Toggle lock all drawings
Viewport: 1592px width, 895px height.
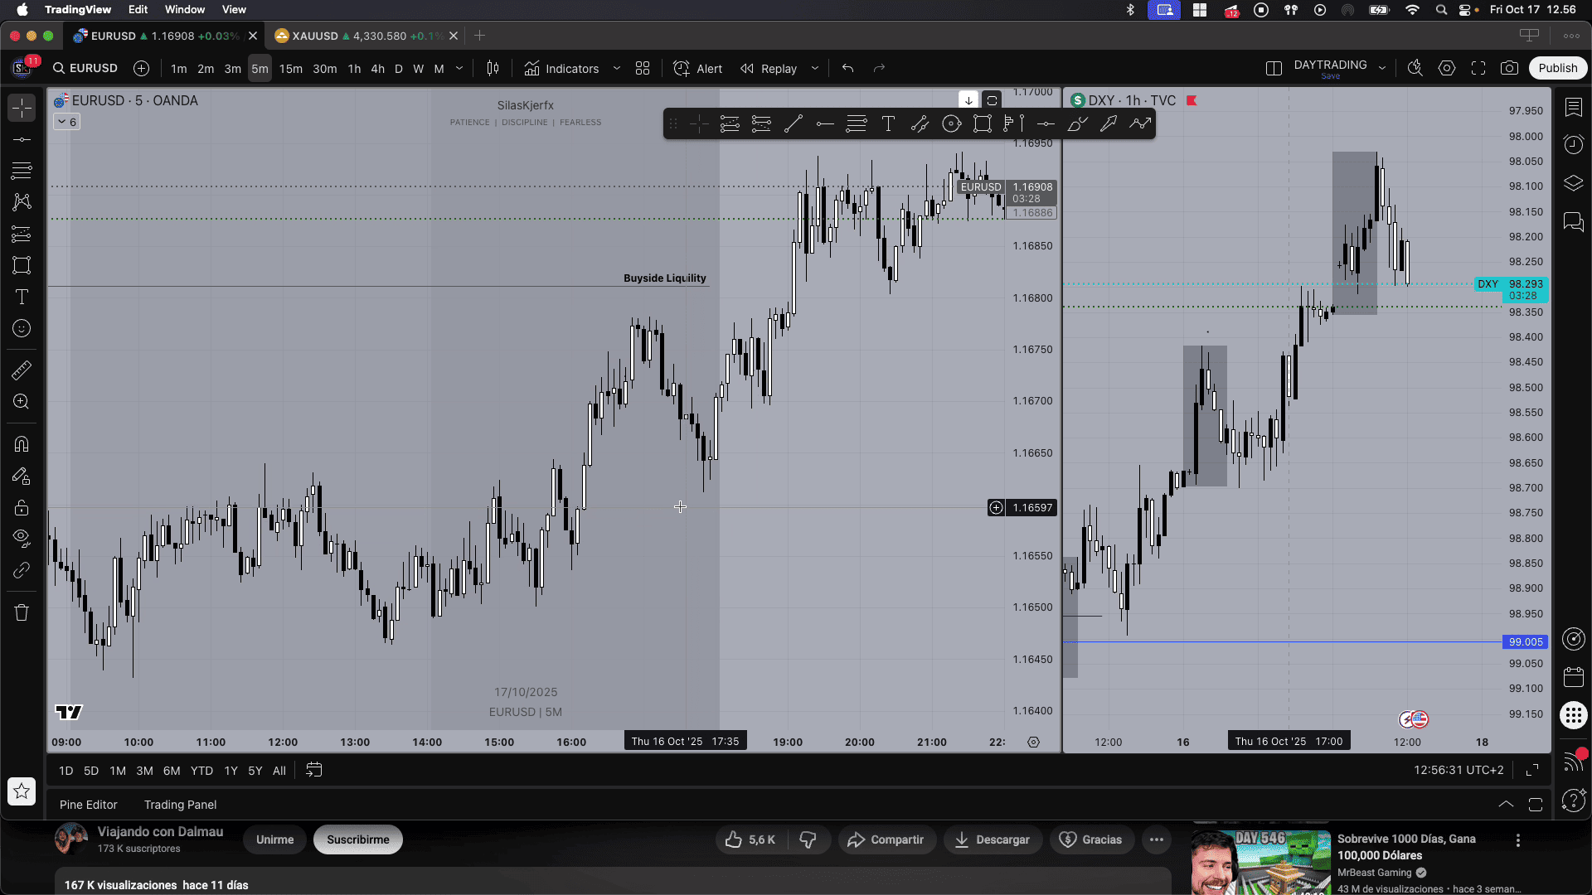click(22, 507)
